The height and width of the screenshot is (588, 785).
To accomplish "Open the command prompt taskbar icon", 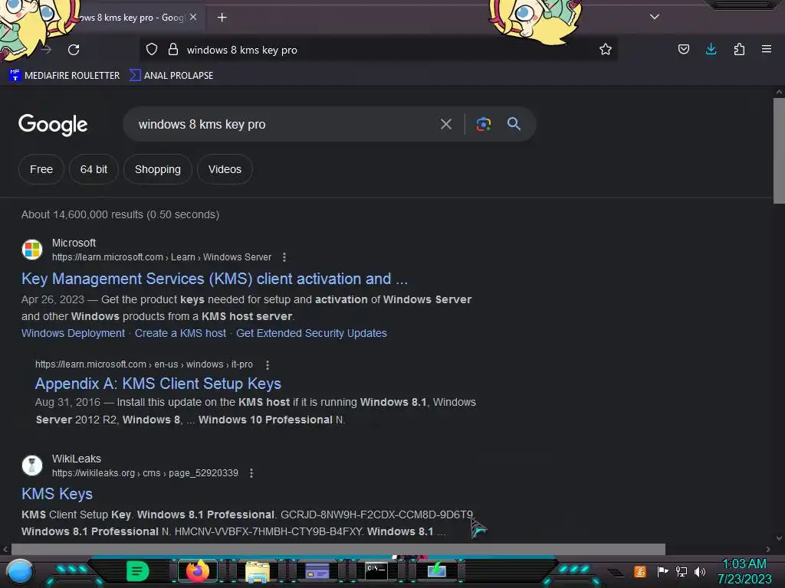I will 376,570.
